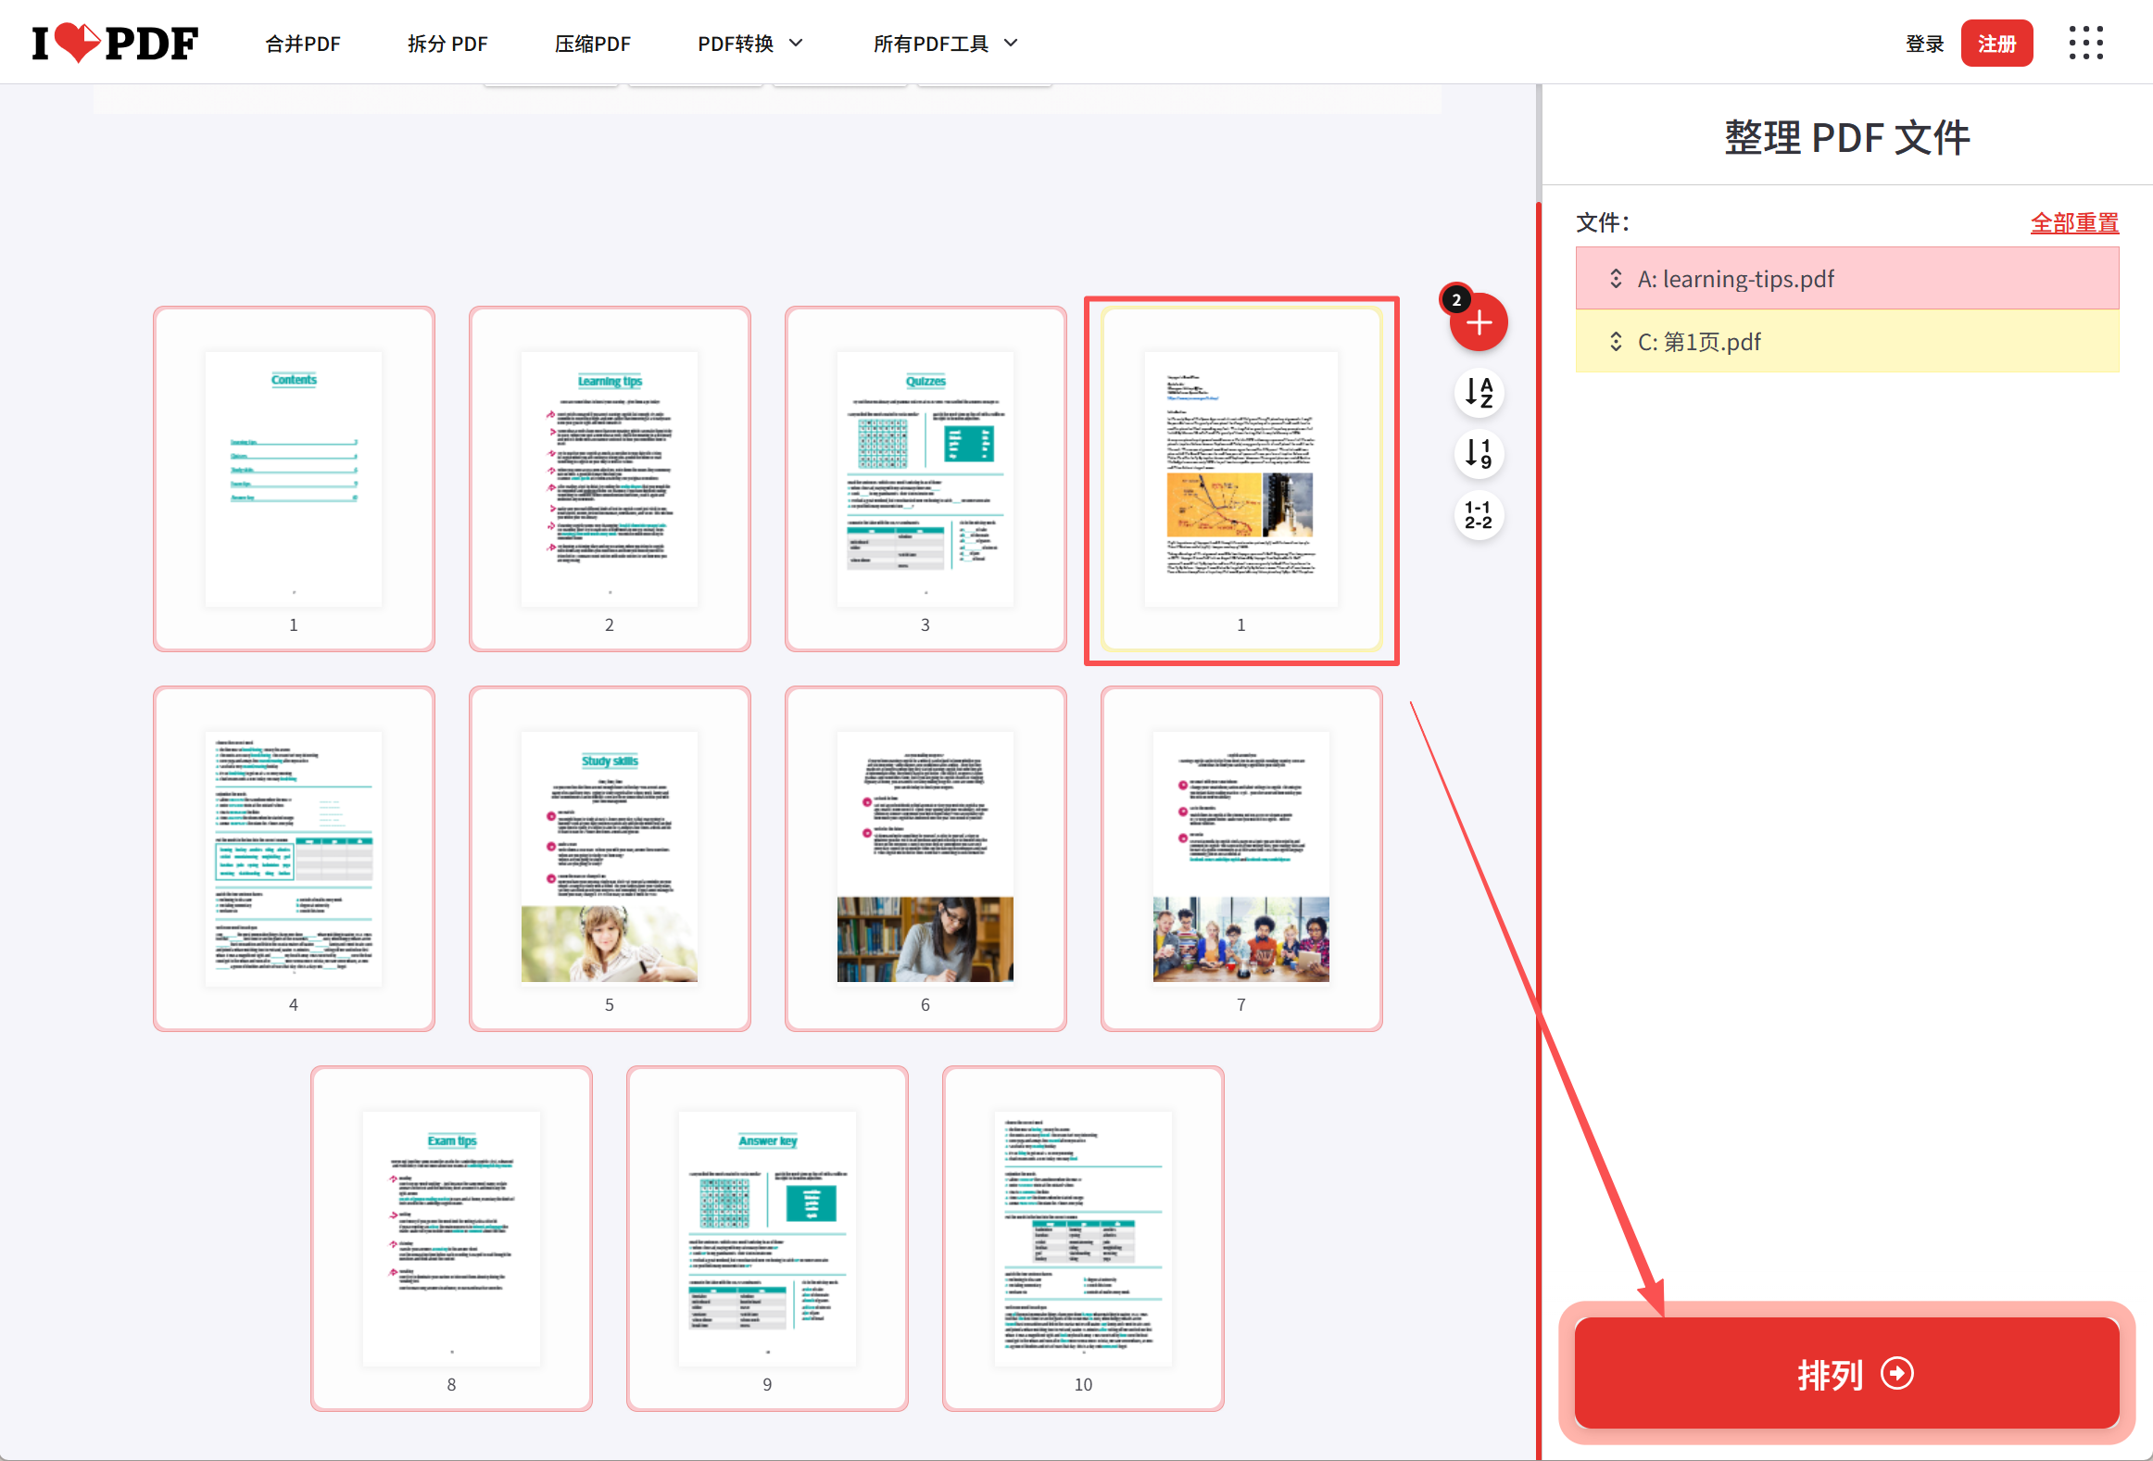Open the 合并PDF menu item
Screen dimensions: 2153x1461
(x=302, y=43)
